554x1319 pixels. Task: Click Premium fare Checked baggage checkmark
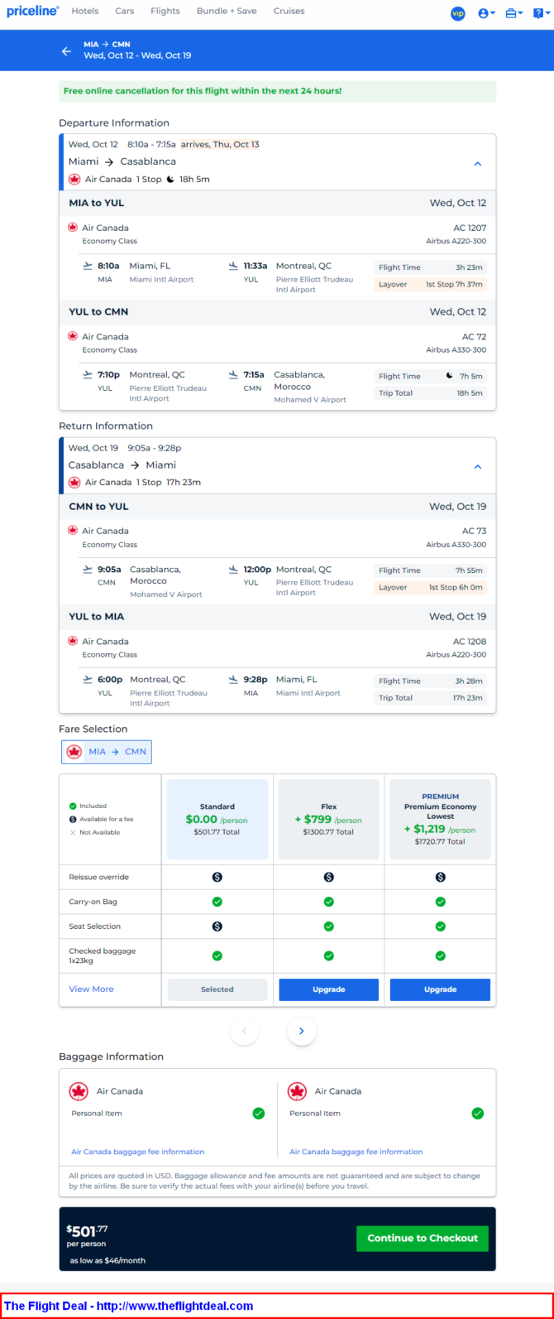(440, 956)
